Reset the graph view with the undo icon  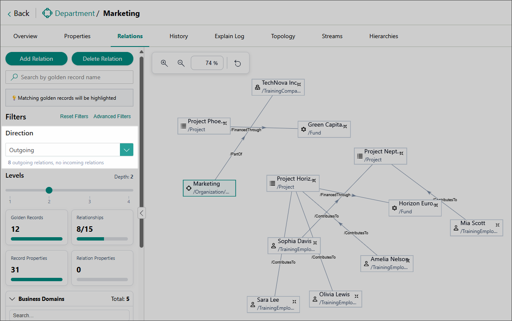(238, 63)
